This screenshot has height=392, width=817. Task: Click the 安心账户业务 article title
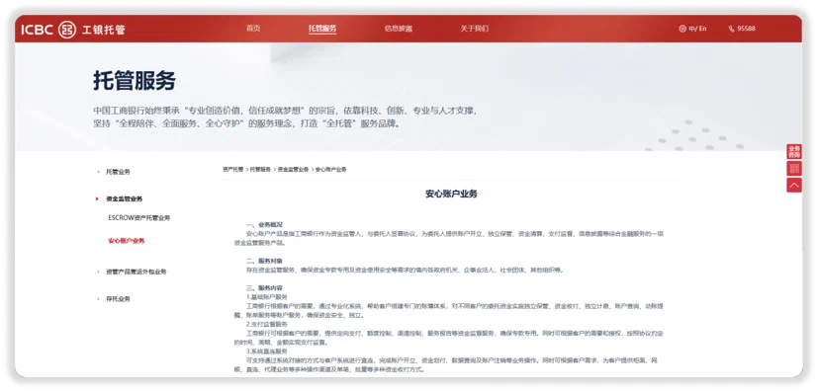point(451,194)
